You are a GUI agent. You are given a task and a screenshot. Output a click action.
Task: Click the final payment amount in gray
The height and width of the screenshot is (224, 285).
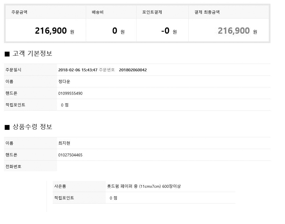(x=234, y=31)
